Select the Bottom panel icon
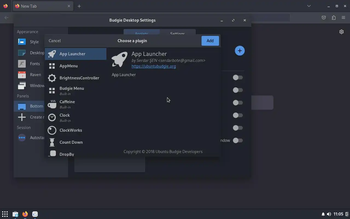 pos(22,106)
